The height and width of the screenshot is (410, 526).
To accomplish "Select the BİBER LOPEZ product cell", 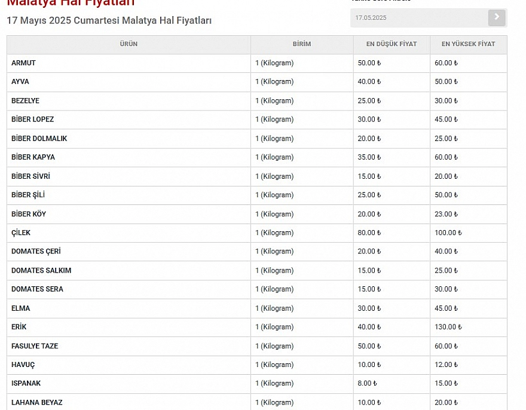I will click(x=129, y=120).
